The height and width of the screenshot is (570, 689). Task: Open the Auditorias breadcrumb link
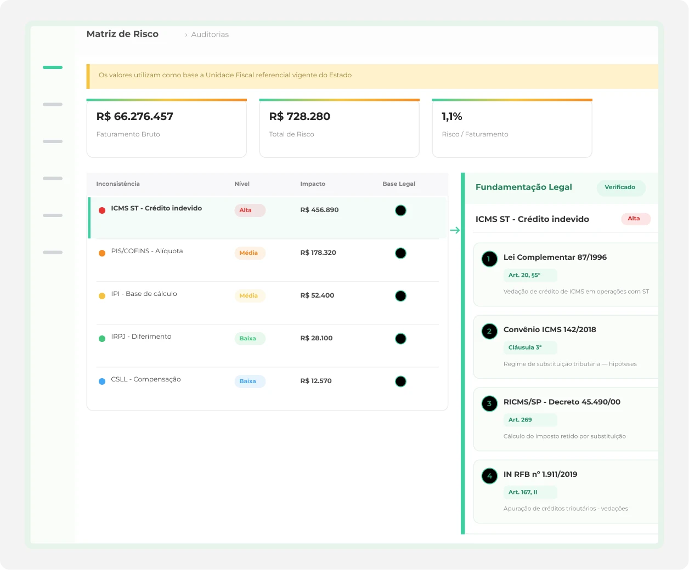coord(210,35)
